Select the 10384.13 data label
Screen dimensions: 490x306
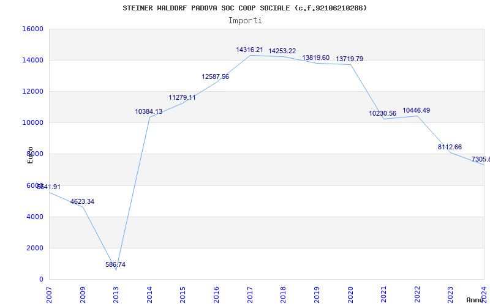148,111
